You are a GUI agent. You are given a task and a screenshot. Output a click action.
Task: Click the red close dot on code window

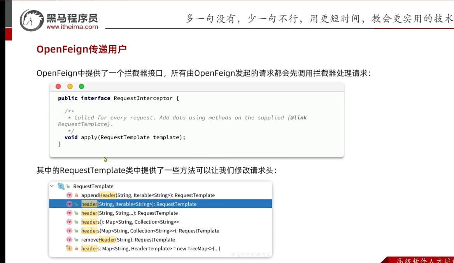tap(58, 86)
